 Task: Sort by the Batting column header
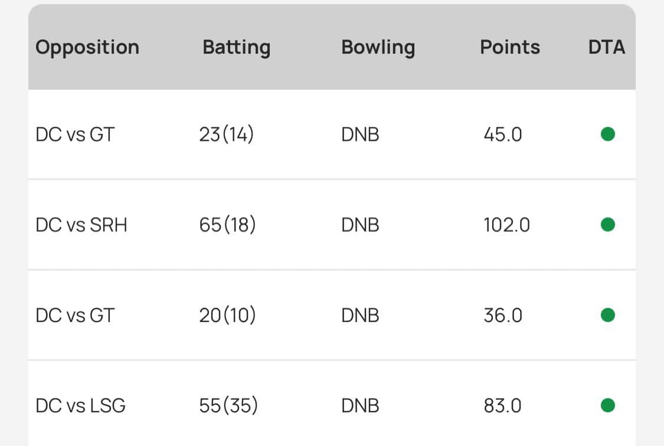click(x=236, y=47)
